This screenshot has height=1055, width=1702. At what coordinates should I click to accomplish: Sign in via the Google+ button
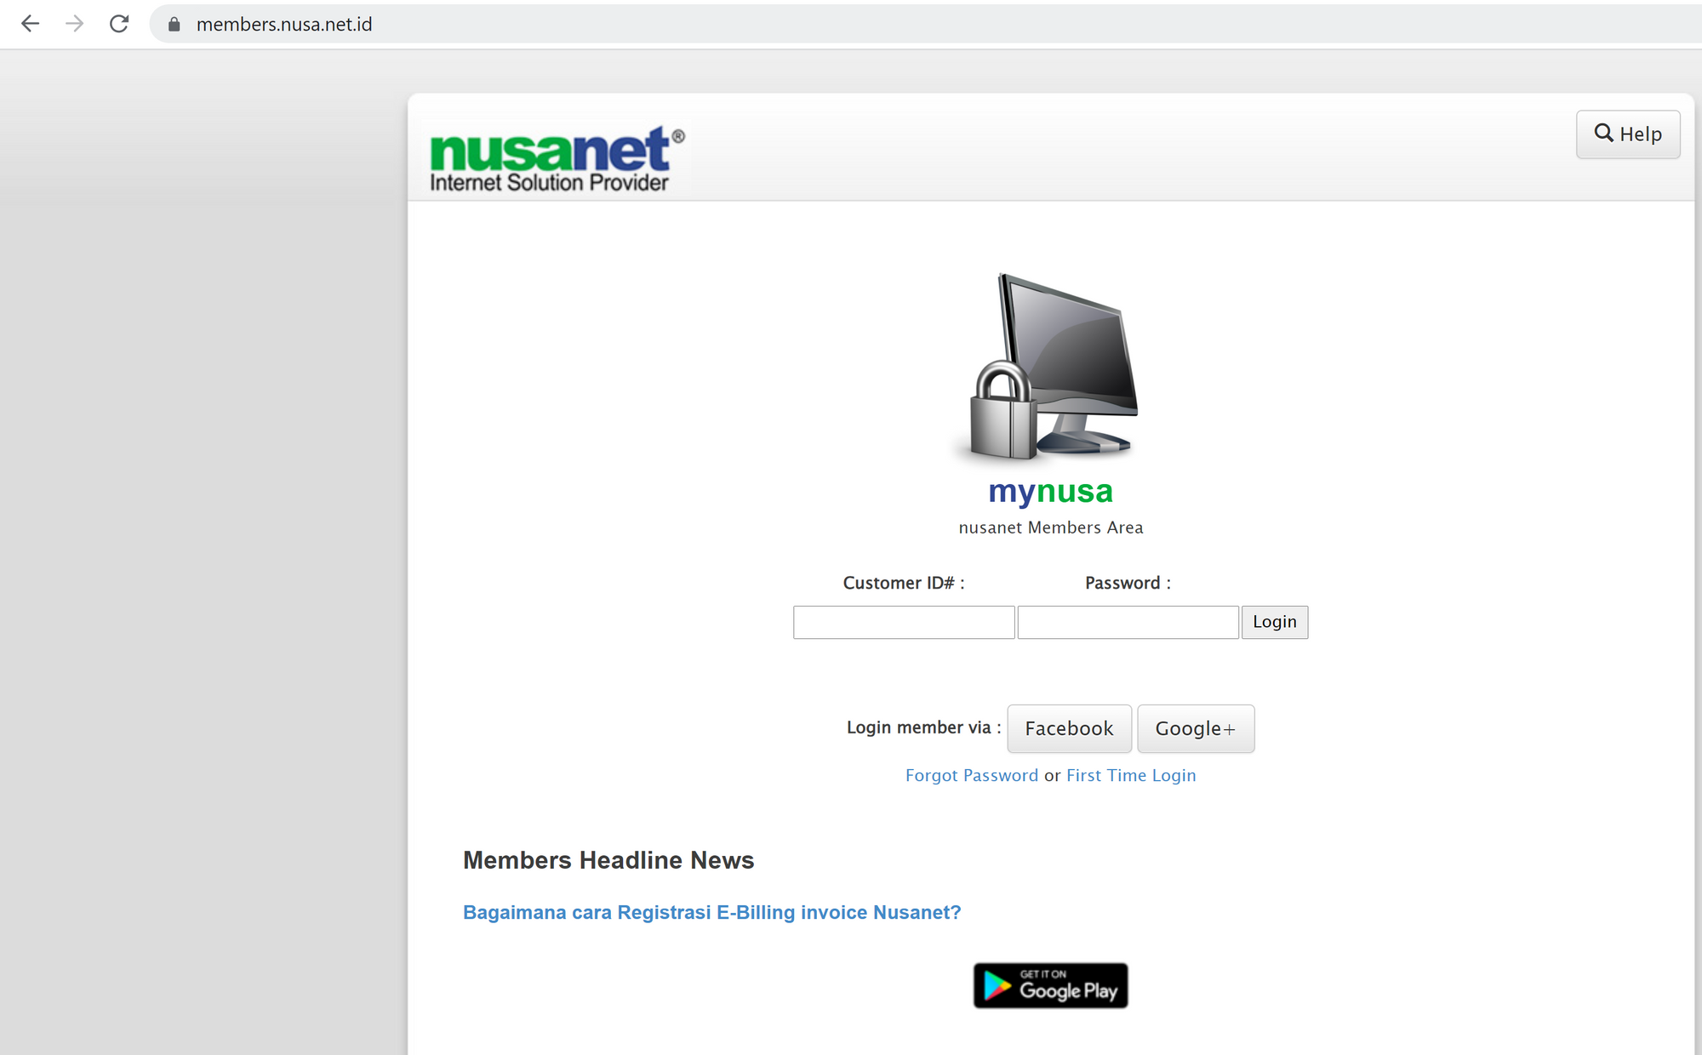click(1196, 728)
